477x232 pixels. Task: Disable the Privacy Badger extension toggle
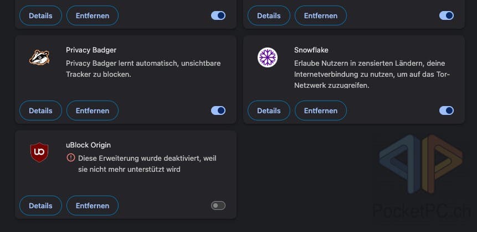(x=218, y=110)
